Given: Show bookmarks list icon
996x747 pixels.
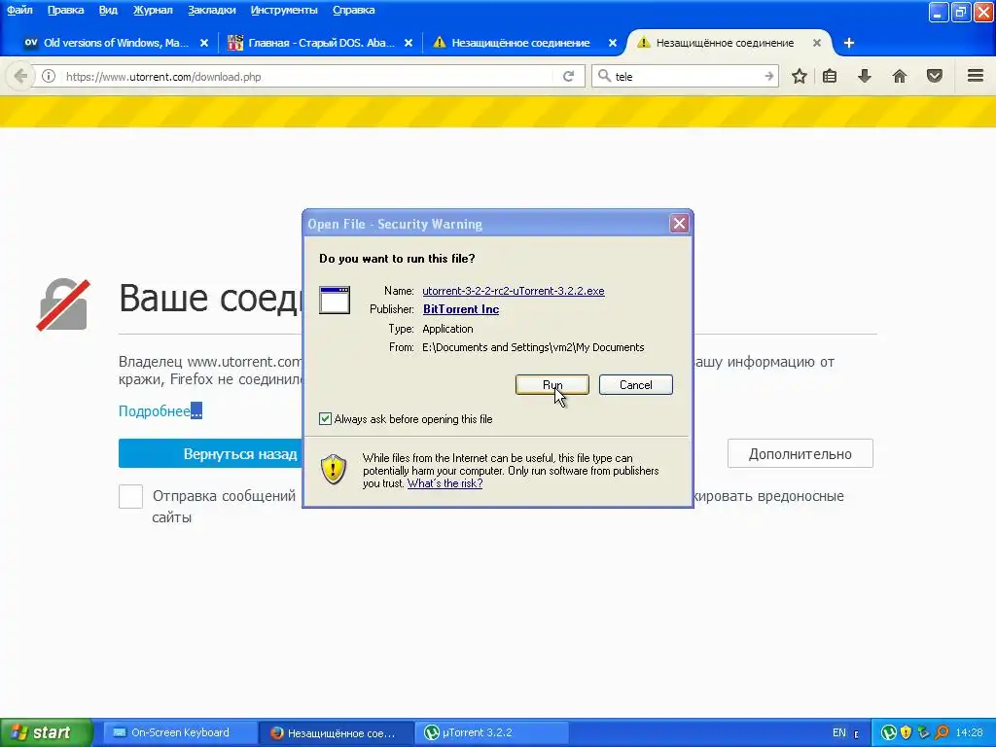Looking at the screenshot, I should pos(830,76).
